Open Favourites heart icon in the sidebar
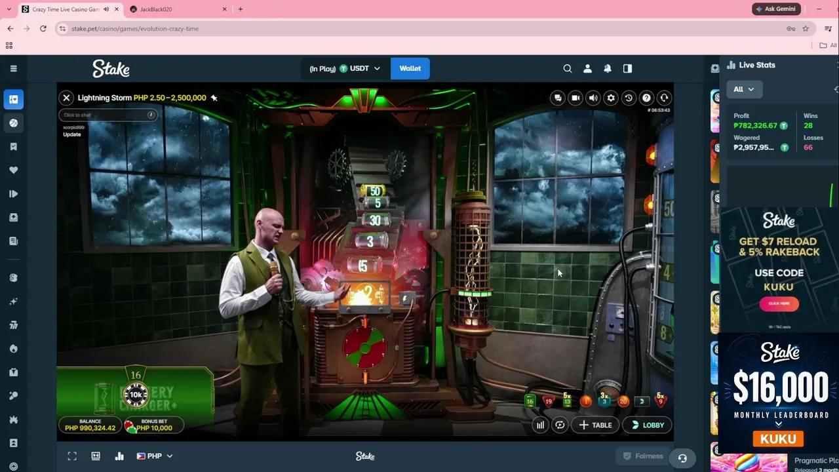 coord(13,170)
